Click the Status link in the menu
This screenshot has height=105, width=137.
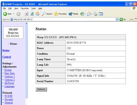[6, 50]
